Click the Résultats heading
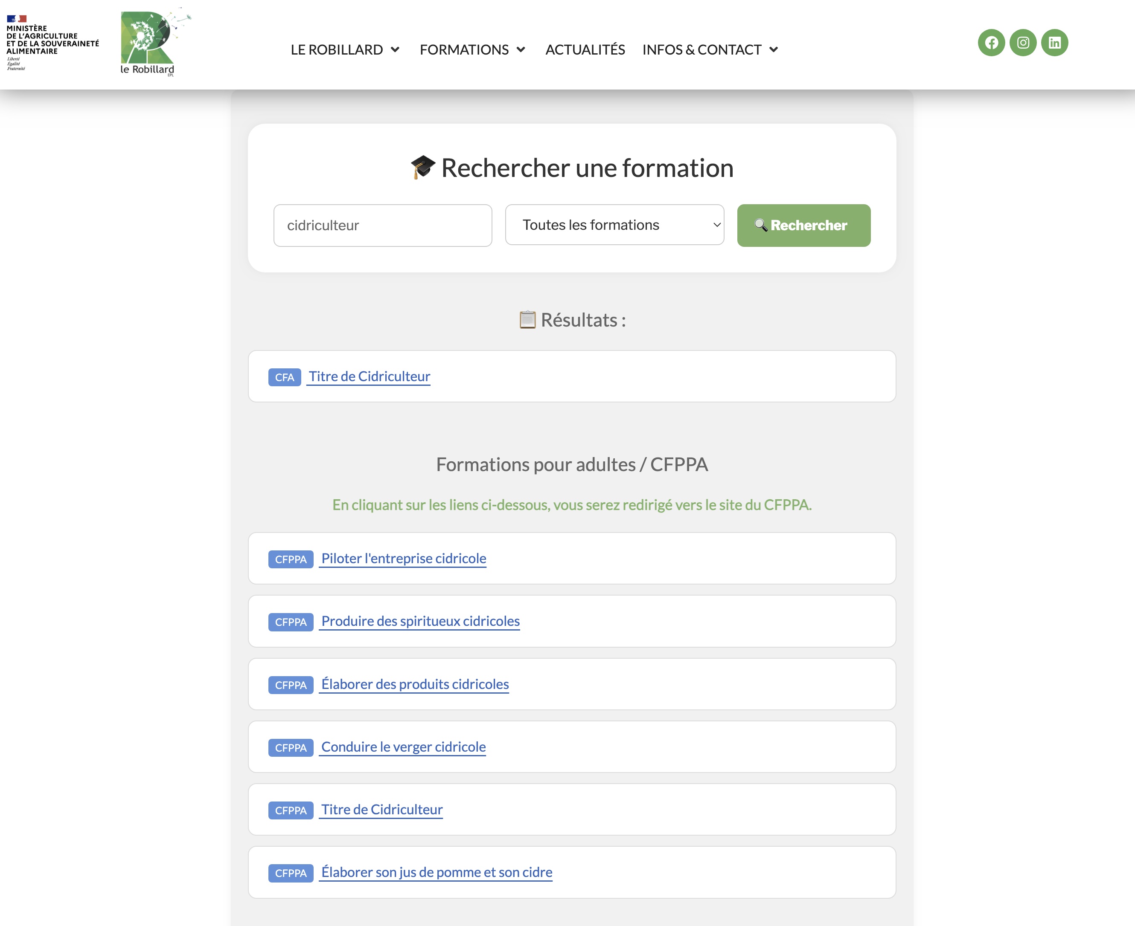The image size is (1135, 926). tap(572, 320)
